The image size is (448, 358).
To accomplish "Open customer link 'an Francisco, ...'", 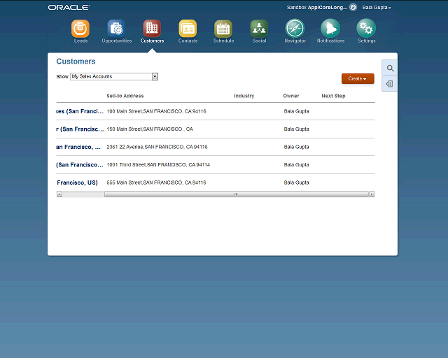I will [x=78, y=147].
